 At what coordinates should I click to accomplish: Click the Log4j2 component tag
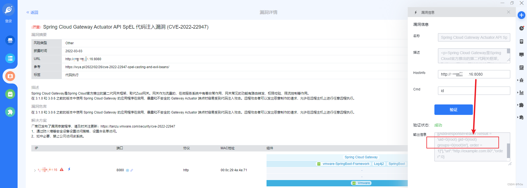(x=379, y=164)
